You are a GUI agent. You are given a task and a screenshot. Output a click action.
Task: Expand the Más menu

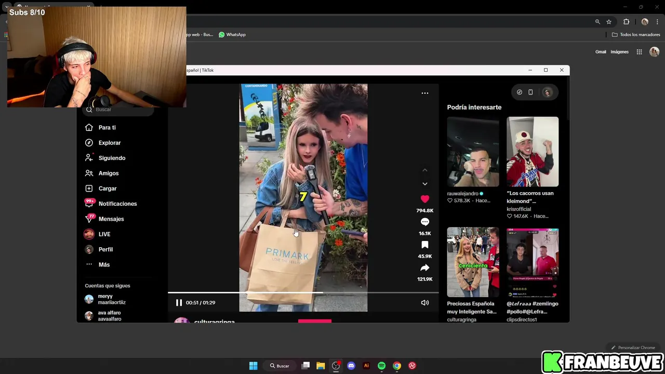(104, 264)
